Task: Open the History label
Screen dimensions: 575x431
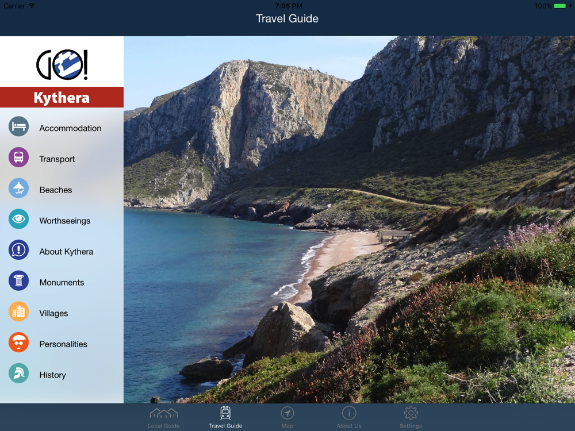Action: tap(53, 375)
